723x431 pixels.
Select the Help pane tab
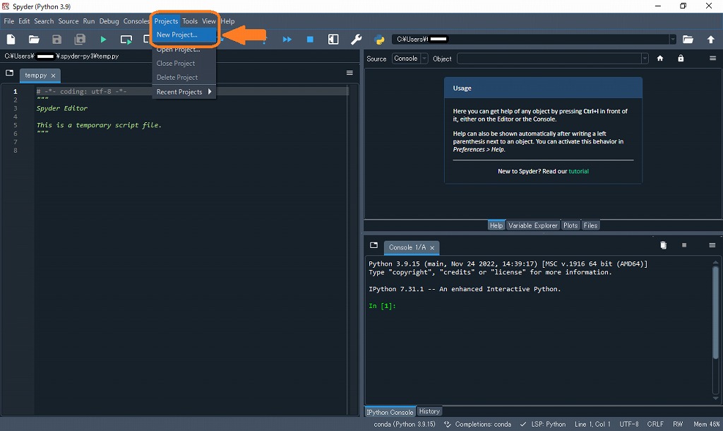click(496, 225)
